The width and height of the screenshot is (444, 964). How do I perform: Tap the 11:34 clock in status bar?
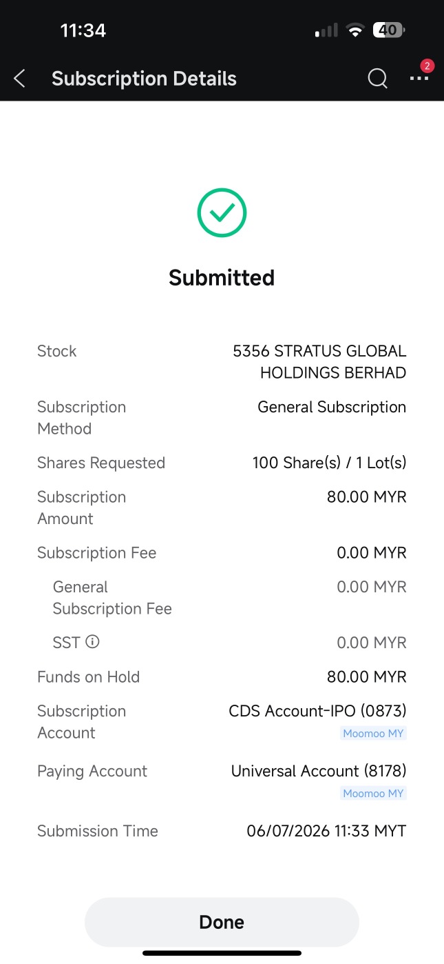[x=83, y=30]
